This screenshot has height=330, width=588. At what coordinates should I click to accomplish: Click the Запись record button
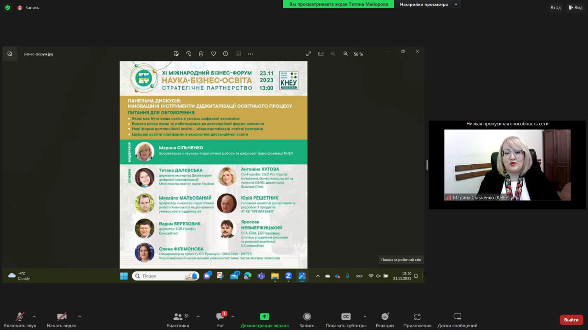tap(307, 320)
